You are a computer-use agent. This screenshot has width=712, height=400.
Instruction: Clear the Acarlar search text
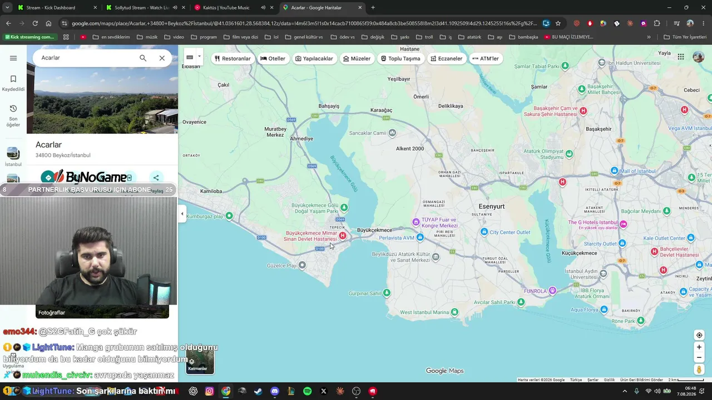(x=162, y=58)
